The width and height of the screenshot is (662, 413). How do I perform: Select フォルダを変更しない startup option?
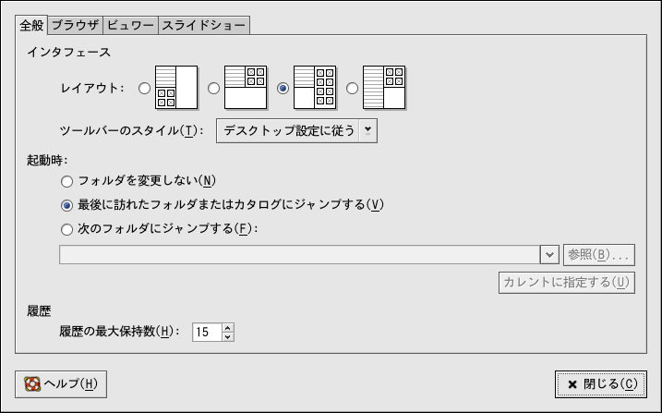(66, 181)
